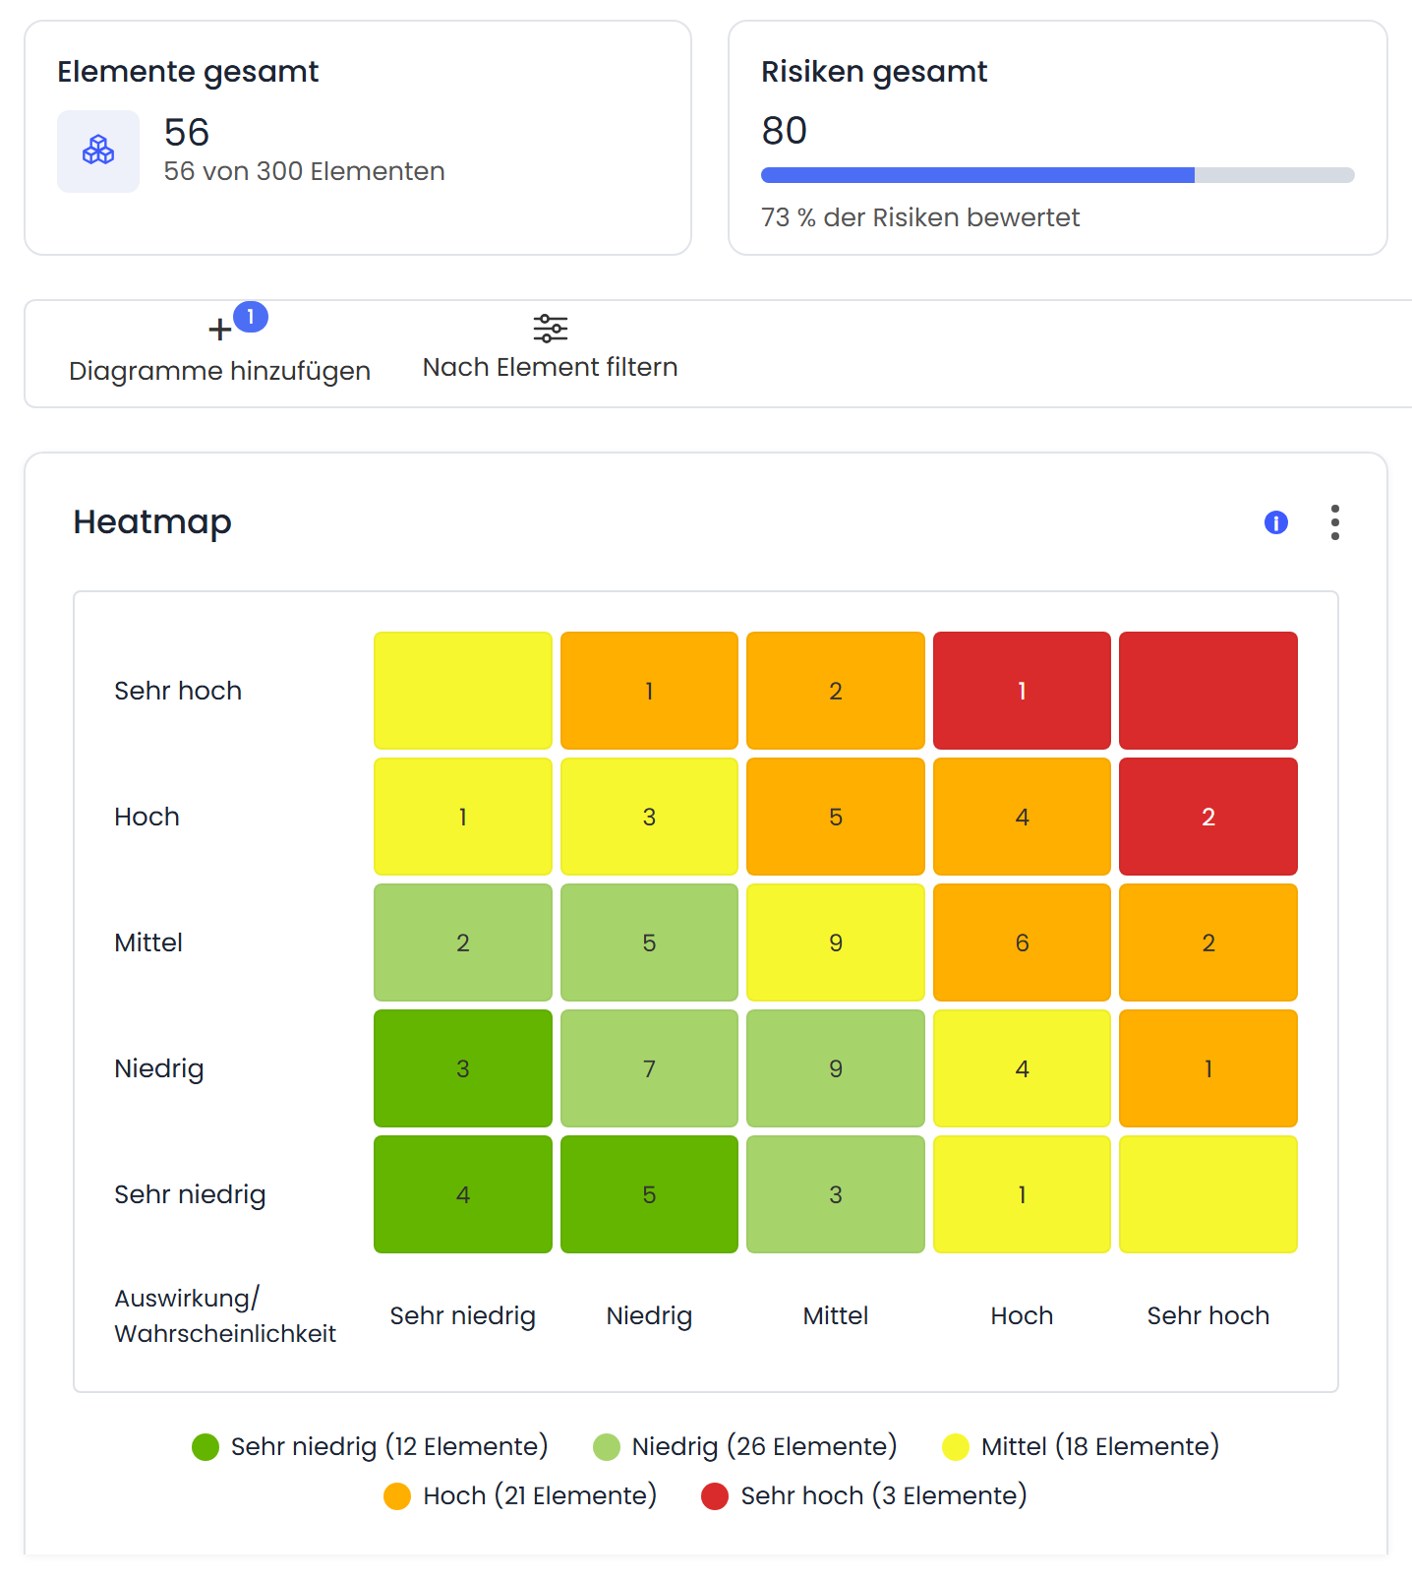The image size is (1412, 1580).
Task: Select cell Niedrig impact, Hoch probability
Action: coord(1022,1068)
